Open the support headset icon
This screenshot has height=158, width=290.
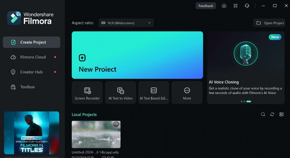pos(247,6)
